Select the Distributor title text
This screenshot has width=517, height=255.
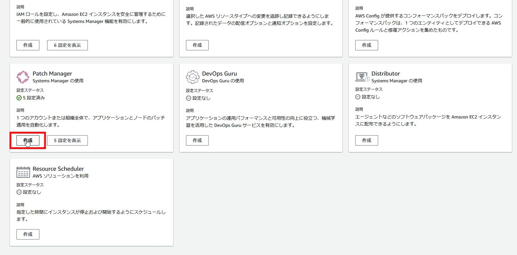click(386, 74)
